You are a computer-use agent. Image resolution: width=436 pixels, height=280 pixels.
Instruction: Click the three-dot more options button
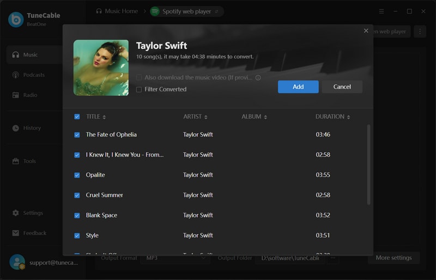(x=420, y=32)
